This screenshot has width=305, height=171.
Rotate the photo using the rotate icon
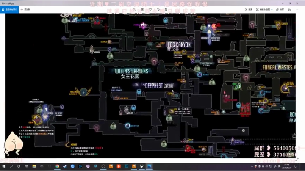point(158,9)
